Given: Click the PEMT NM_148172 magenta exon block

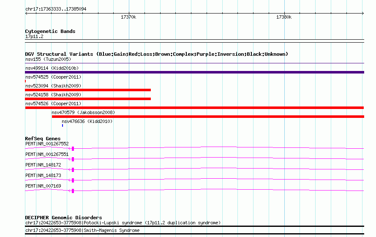Looking at the screenshot, I should click(x=73, y=170).
